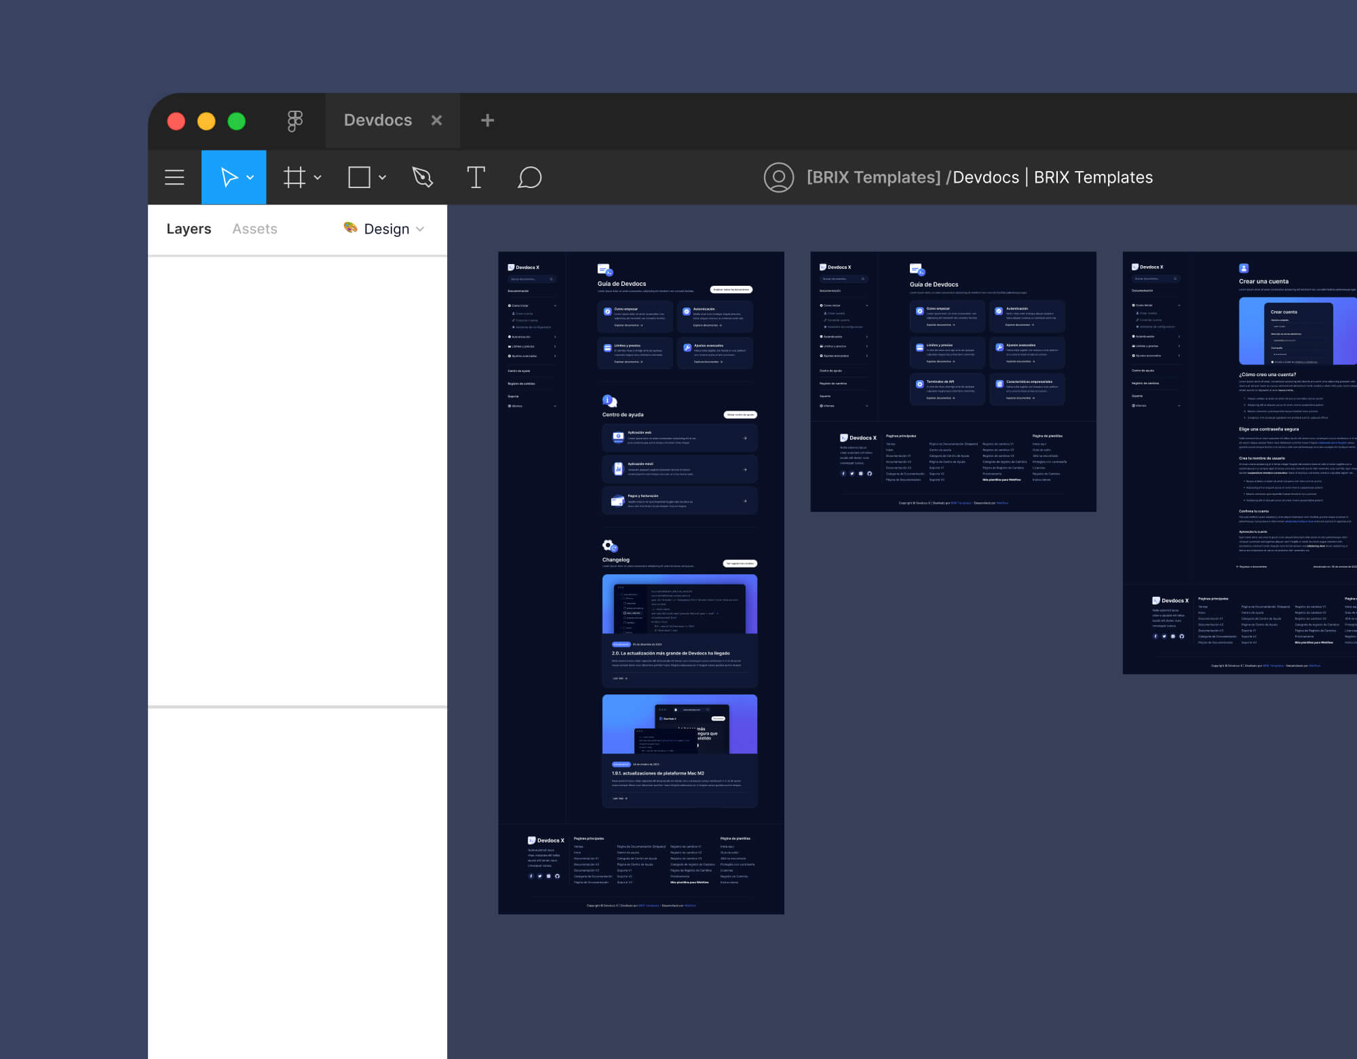Image resolution: width=1357 pixels, height=1059 pixels.
Task: Switch to the Assets tab
Action: pyautogui.click(x=254, y=229)
